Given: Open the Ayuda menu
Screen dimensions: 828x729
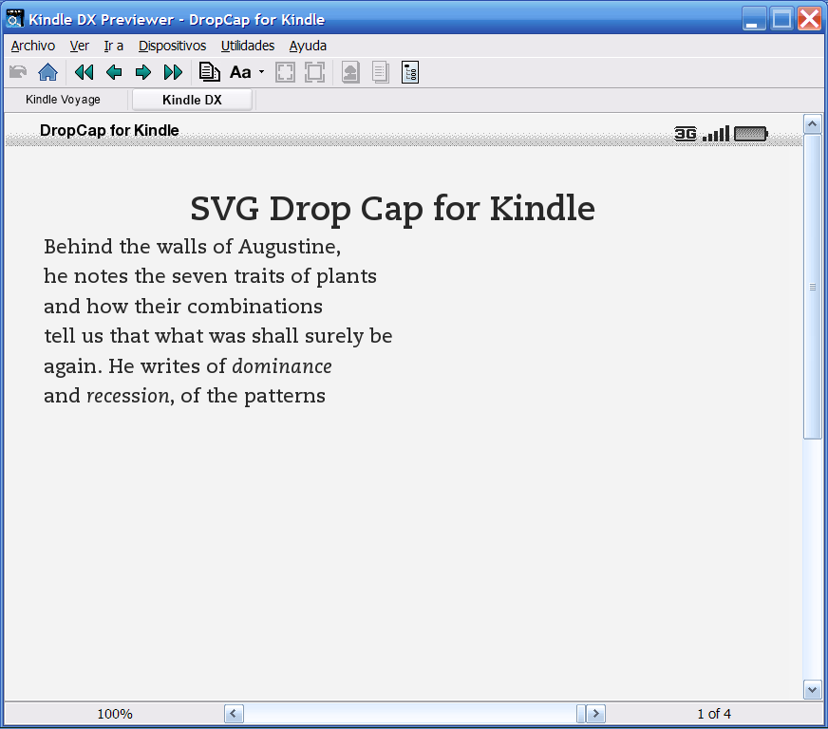Looking at the screenshot, I should click(x=308, y=46).
